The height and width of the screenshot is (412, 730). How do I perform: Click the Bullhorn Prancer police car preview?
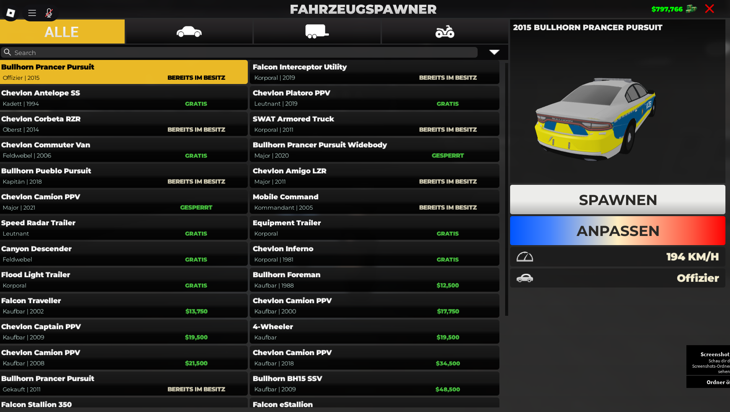point(595,118)
